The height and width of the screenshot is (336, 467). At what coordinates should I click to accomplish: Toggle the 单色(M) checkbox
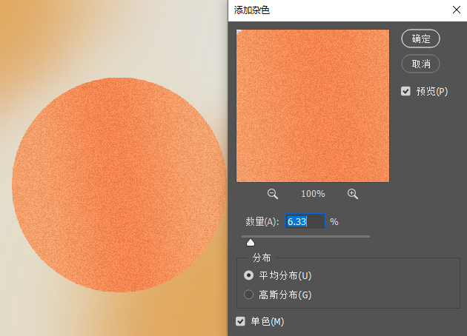pos(240,321)
